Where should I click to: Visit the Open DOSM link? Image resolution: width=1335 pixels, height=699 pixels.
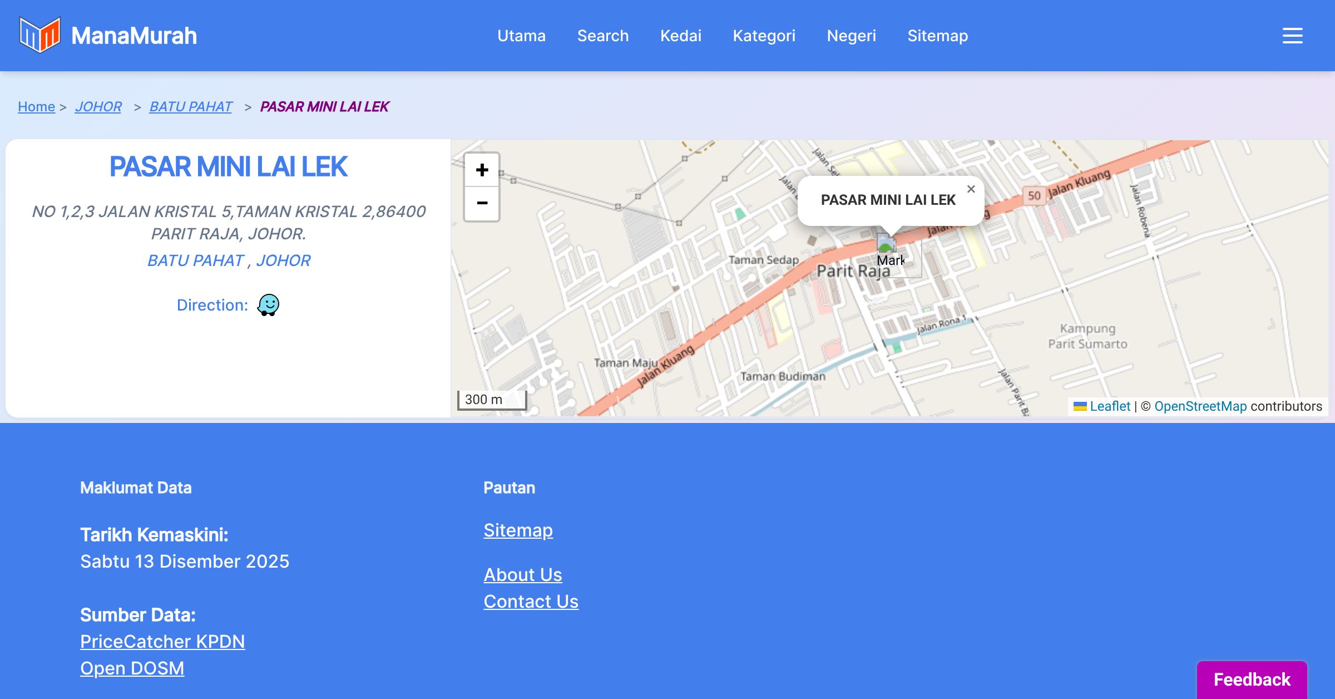click(x=132, y=668)
